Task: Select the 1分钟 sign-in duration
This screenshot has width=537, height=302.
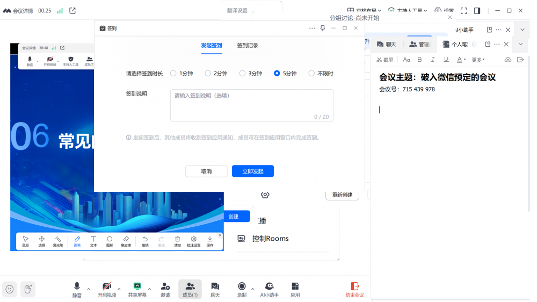Action: [182, 74]
